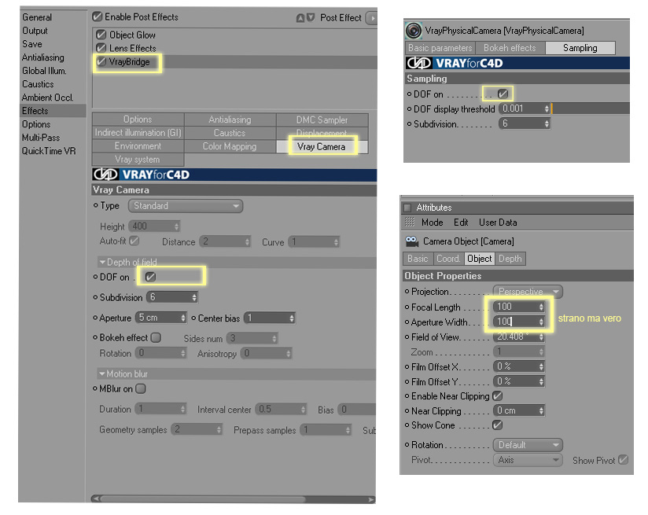Click the scrollbar right arrow
This screenshot has width=648, height=515.
(x=371, y=499)
